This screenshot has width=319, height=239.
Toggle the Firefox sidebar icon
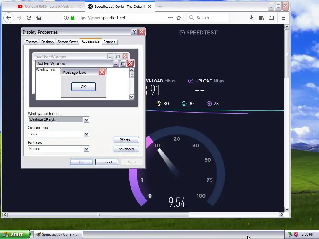click(271, 18)
